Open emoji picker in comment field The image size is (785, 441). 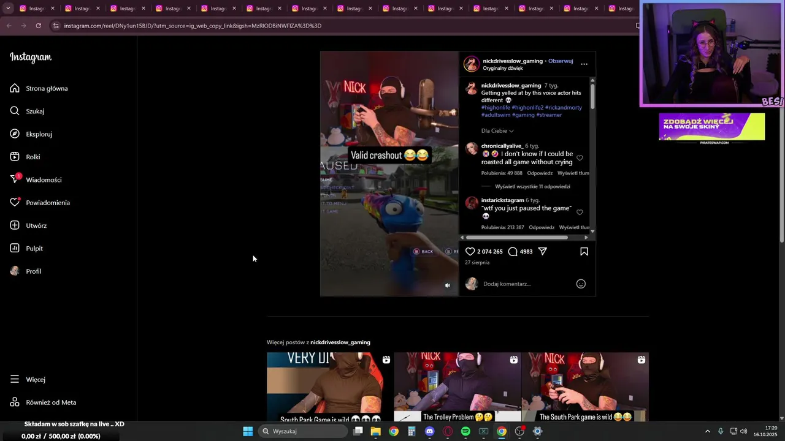pyautogui.click(x=581, y=284)
